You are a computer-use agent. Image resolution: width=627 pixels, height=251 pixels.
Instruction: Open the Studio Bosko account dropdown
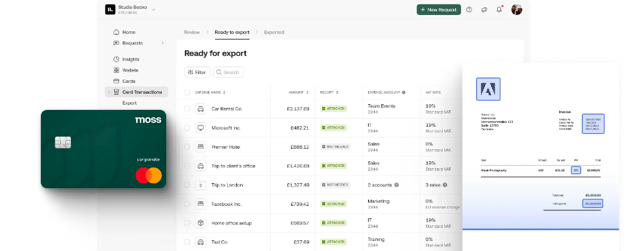(153, 9)
